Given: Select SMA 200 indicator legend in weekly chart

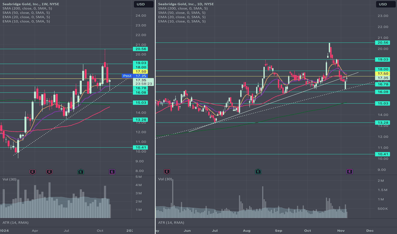Looking at the screenshot, I should (27, 9).
